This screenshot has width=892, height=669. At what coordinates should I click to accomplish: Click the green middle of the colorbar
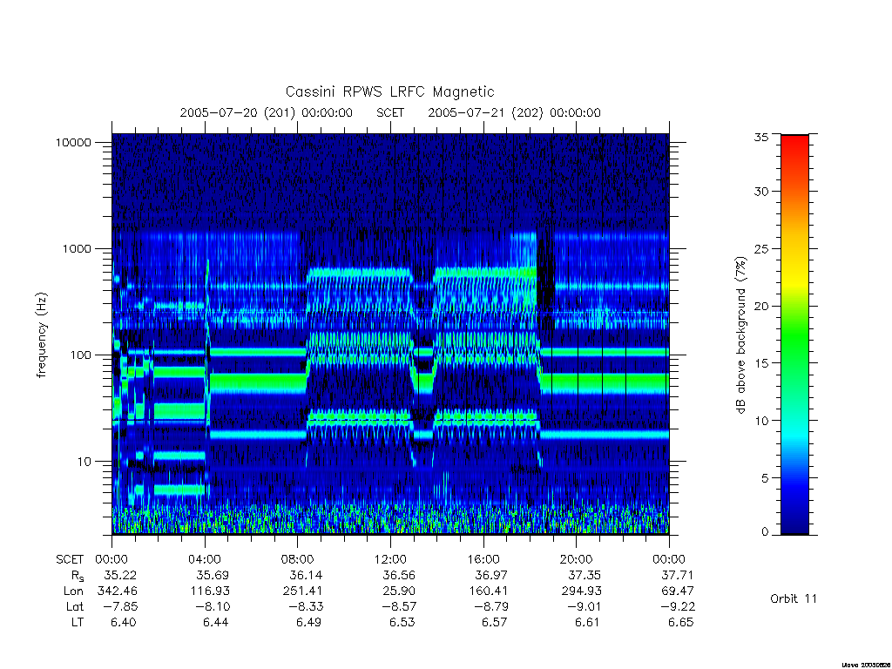click(x=794, y=335)
